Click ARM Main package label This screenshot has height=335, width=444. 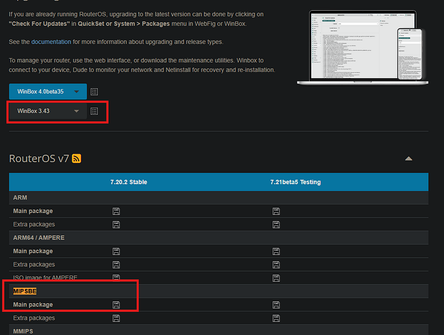tap(33, 211)
